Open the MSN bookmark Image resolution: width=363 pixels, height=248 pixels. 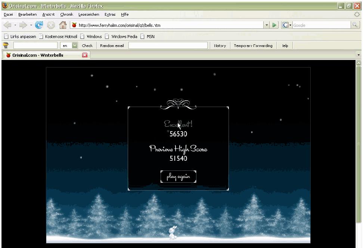pyautogui.click(x=148, y=37)
